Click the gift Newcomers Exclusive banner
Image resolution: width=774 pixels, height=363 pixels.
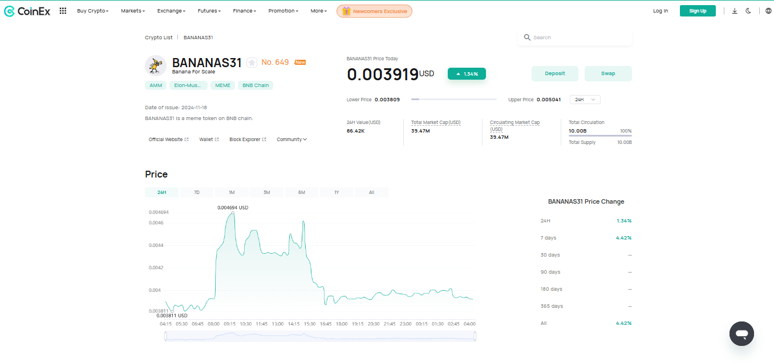[x=374, y=11]
